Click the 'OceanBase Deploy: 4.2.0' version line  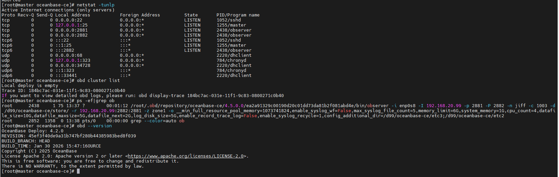32,131
